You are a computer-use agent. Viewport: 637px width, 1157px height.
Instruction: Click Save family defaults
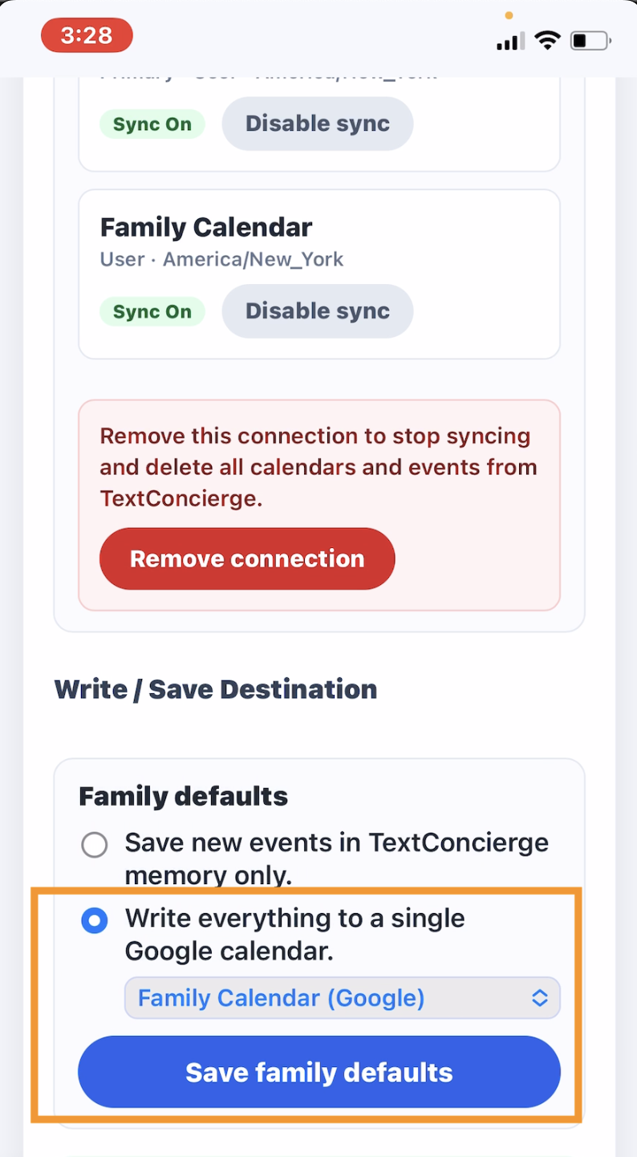coord(318,1072)
